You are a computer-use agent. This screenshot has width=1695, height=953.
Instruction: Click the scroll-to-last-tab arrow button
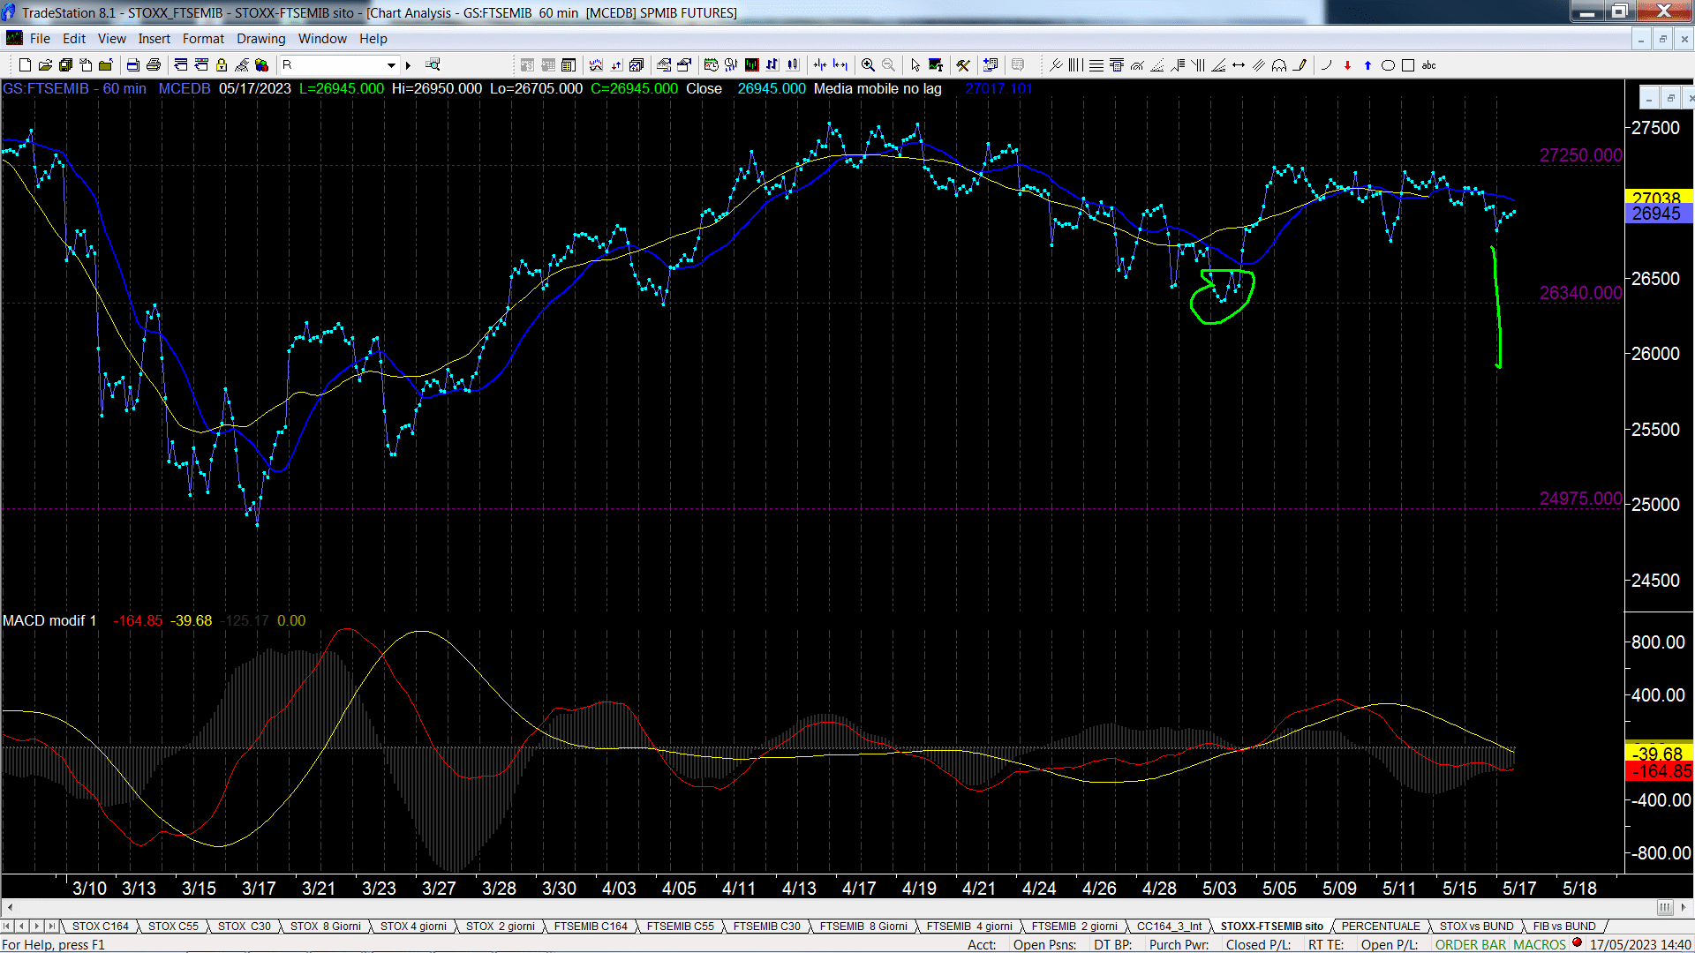pos(51,926)
